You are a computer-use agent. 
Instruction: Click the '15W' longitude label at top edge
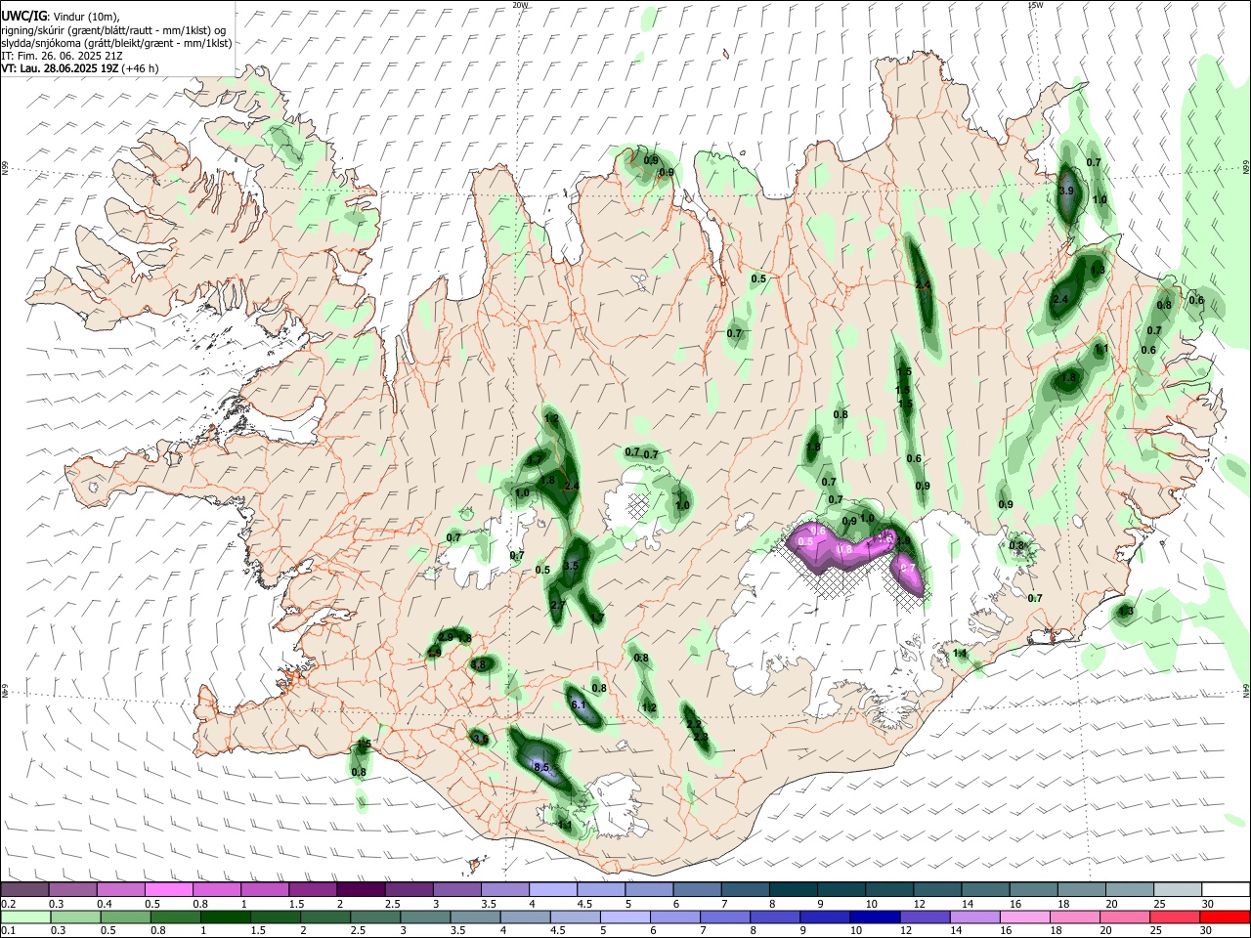[1035, 5]
